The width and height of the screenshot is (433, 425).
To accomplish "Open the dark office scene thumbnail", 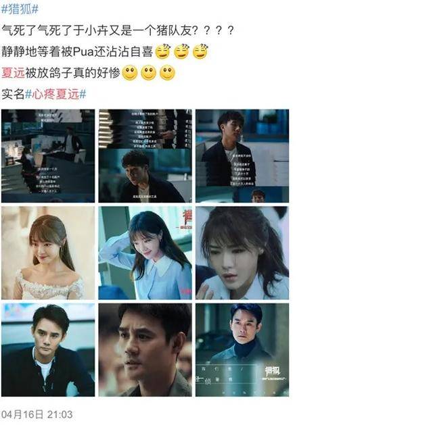I will [48, 156].
